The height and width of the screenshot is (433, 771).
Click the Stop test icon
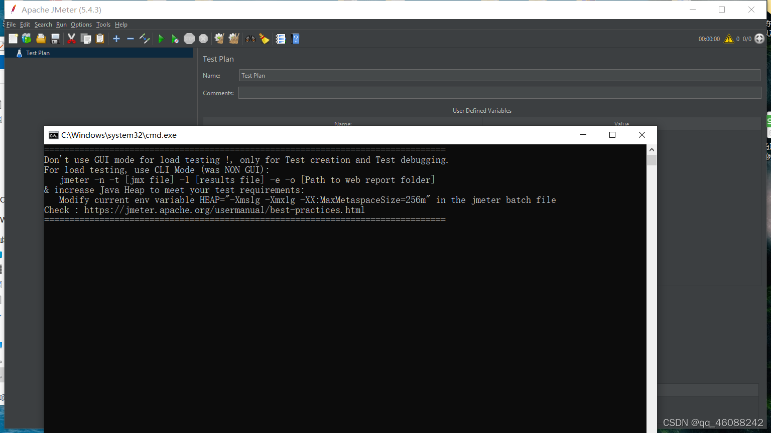(189, 39)
